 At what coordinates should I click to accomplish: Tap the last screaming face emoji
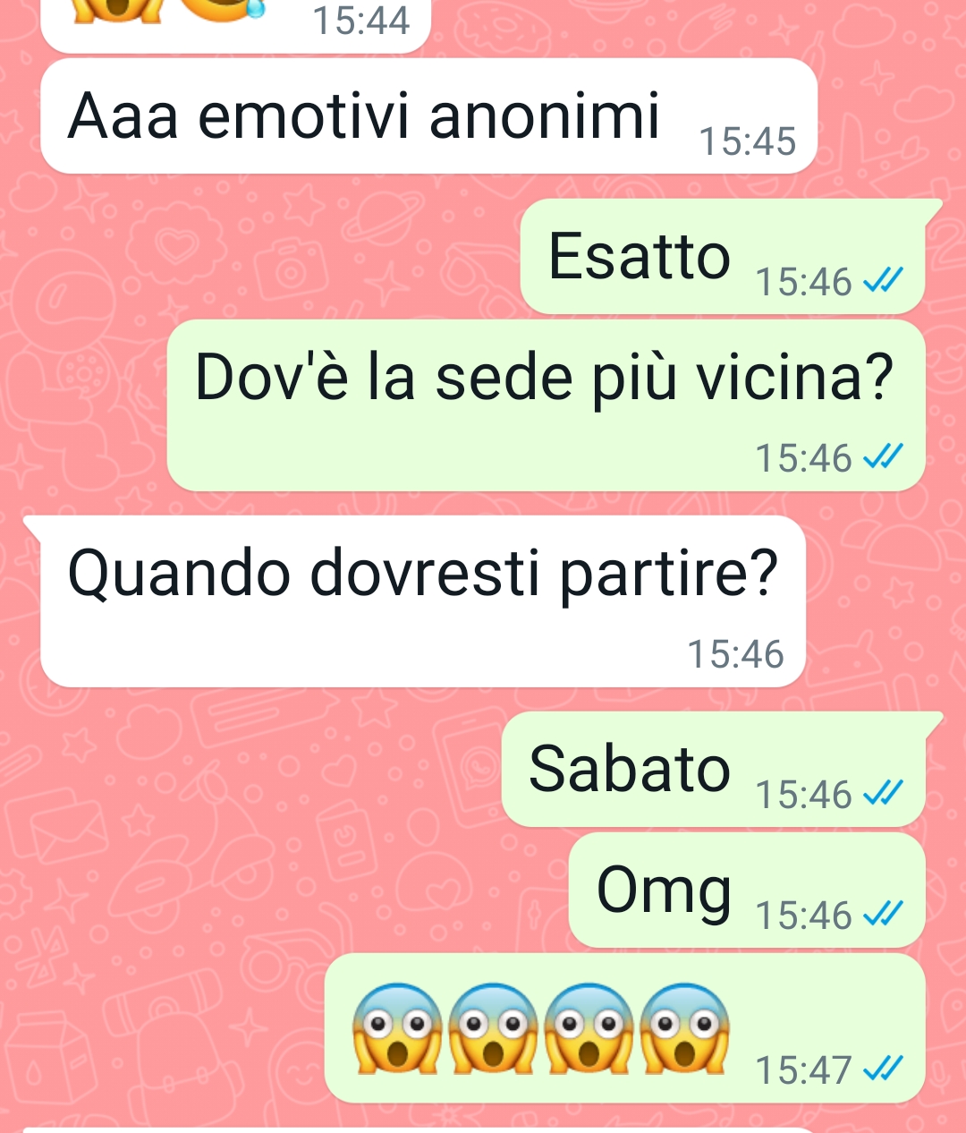pyautogui.click(x=684, y=1028)
